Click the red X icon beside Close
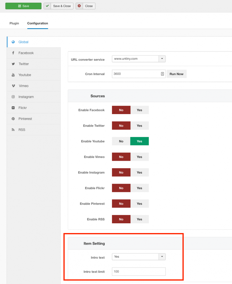232x284 pixels. point(79,6)
